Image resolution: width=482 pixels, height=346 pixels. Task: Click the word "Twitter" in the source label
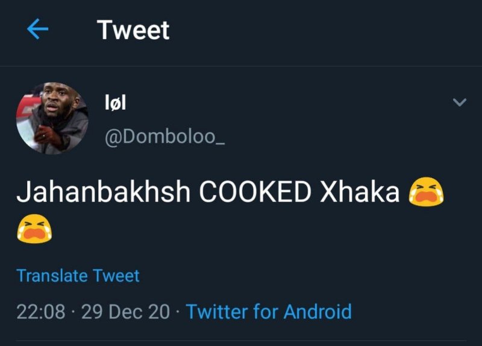point(216,311)
